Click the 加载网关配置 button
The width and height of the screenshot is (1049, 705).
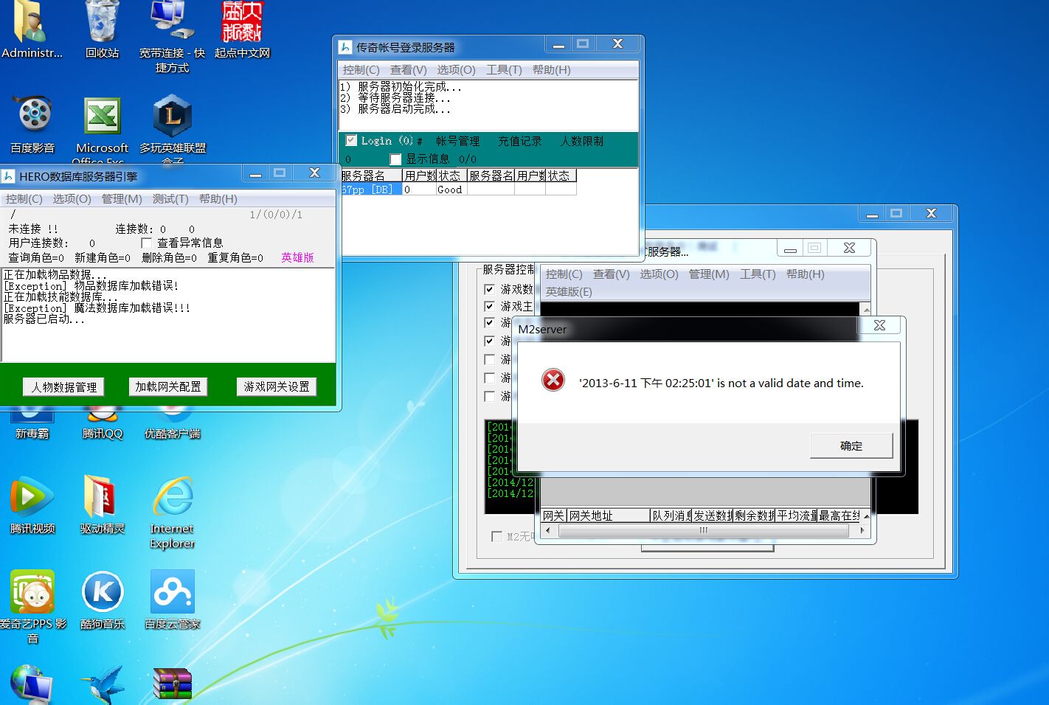click(168, 386)
